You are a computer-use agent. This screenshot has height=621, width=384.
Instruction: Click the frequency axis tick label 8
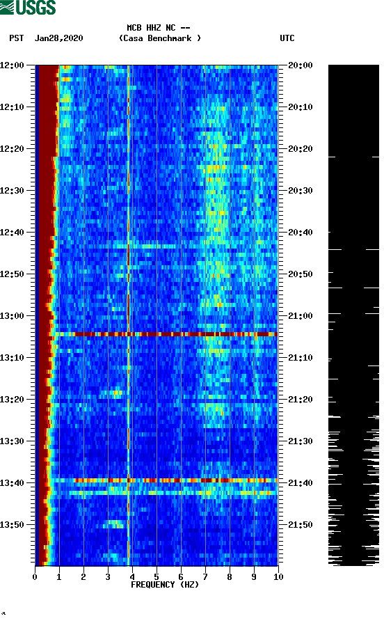coord(230,577)
